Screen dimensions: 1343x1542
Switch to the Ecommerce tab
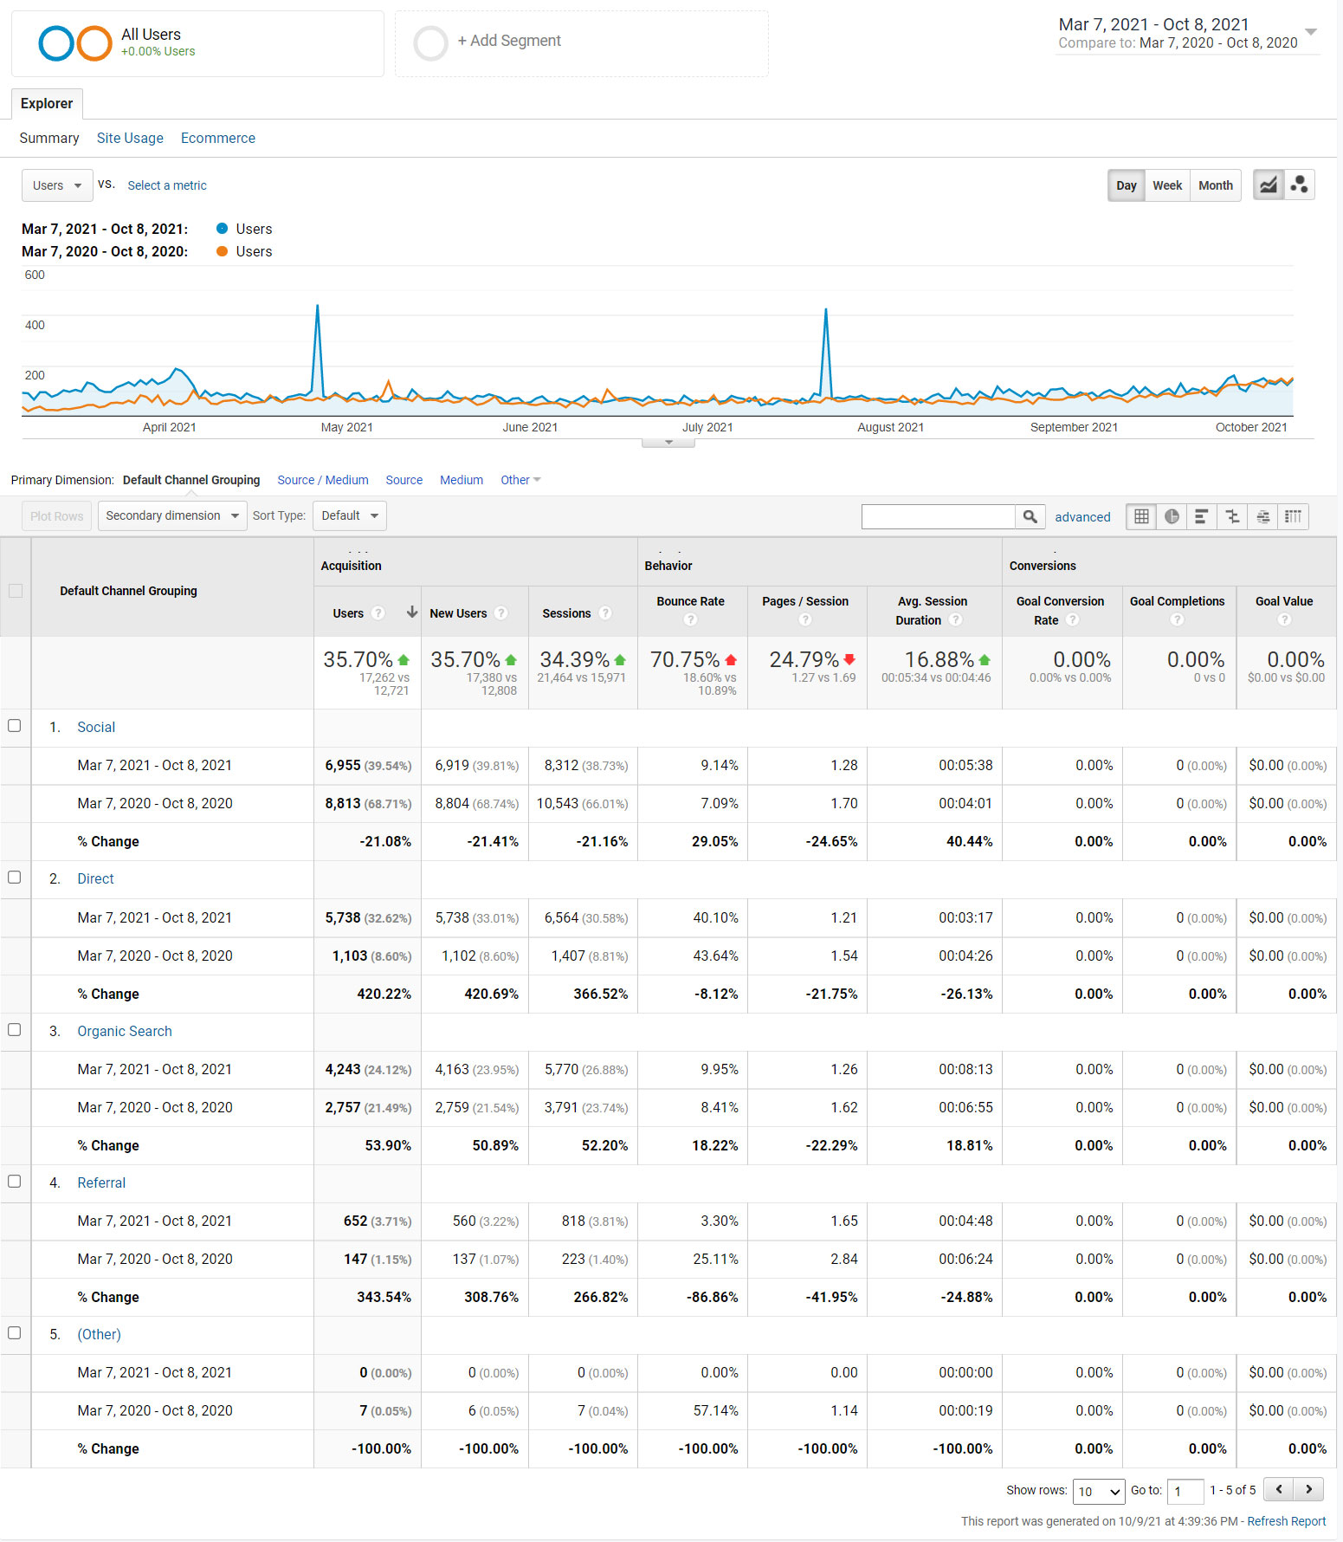click(218, 139)
